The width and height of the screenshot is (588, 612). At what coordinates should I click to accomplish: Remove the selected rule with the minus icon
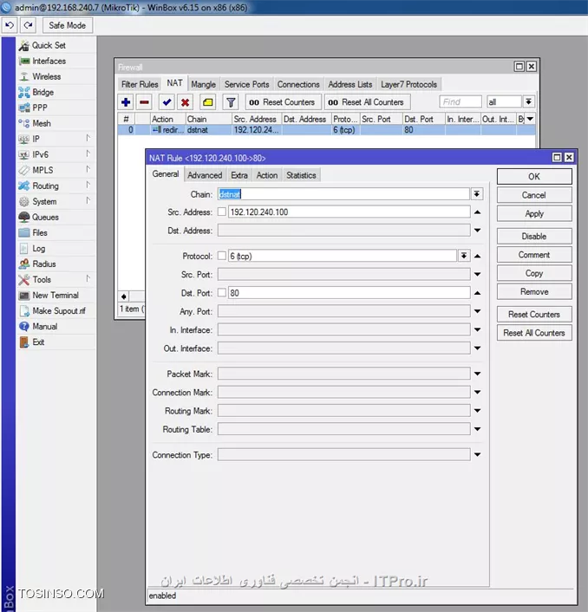pyautogui.click(x=145, y=102)
